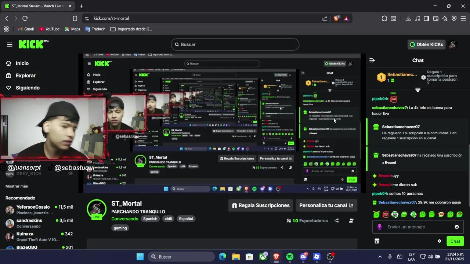470x264 pixels.
Task: Expand the gift leaderboard chevron
Action: (418, 89)
